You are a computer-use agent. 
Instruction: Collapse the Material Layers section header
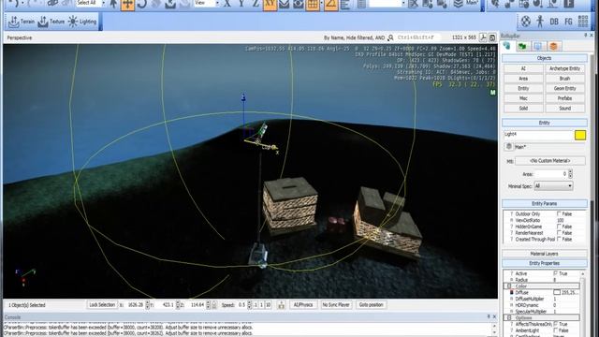pyautogui.click(x=544, y=254)
